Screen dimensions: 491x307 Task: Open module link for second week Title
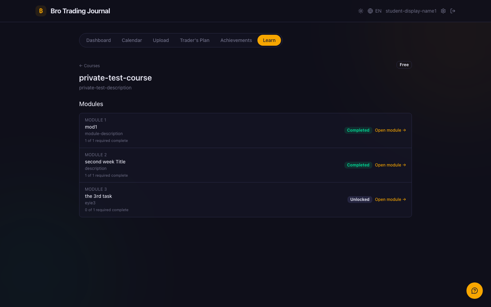tap(390, 165)
